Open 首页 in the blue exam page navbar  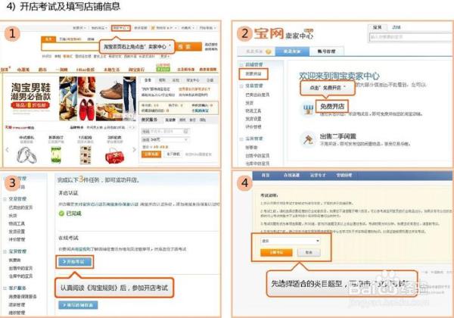pos(266,175)
